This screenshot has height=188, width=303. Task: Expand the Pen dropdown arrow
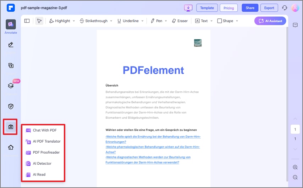click(x=166, y=21)
